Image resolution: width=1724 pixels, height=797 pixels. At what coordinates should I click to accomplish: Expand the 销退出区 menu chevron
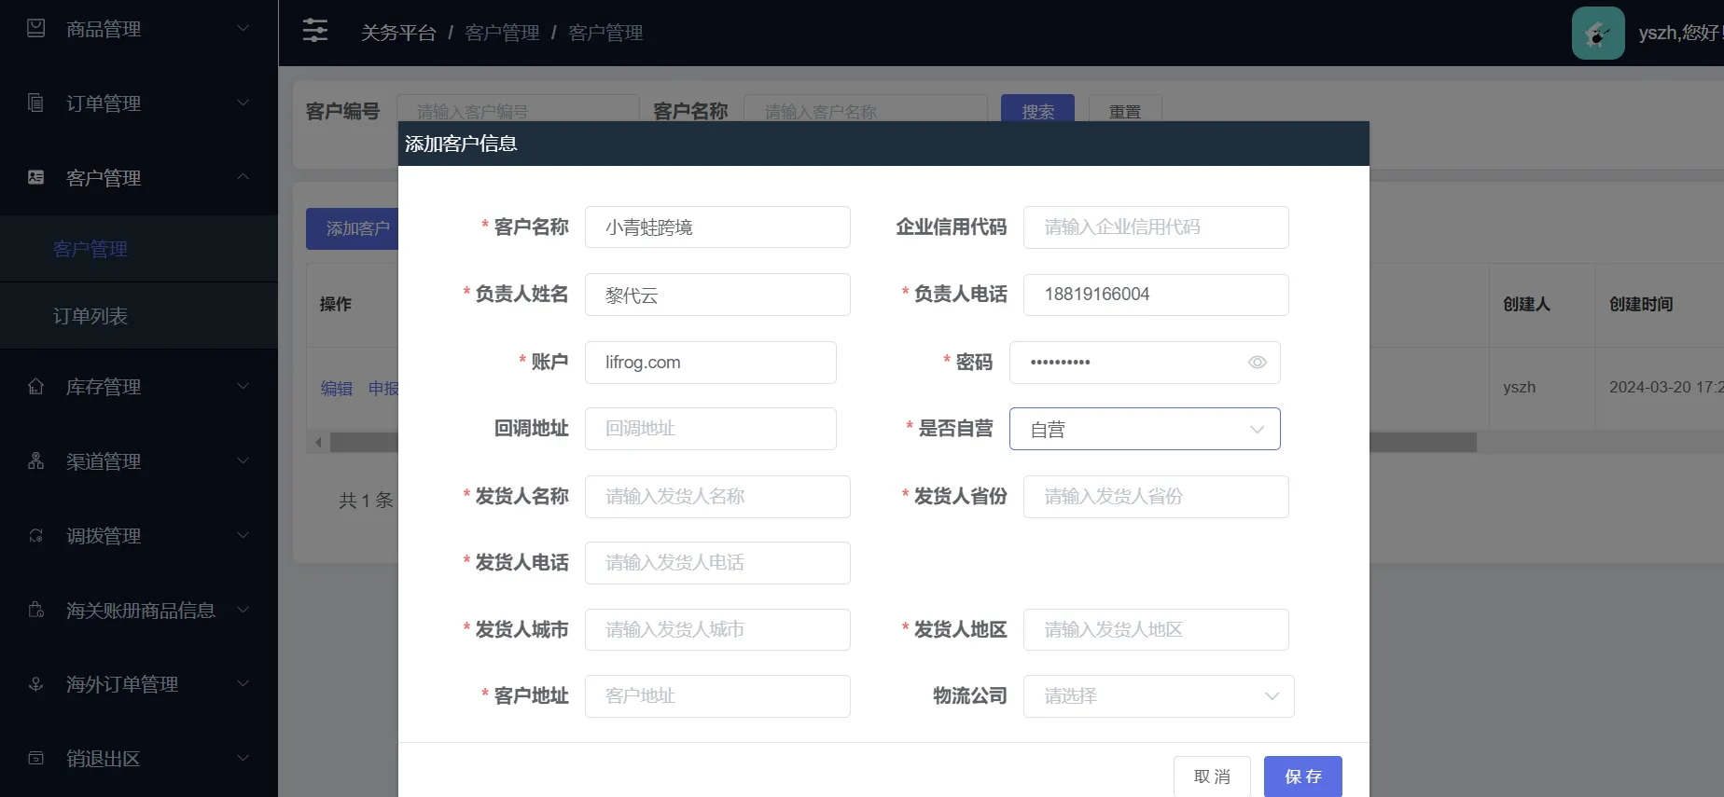(x=243, y=758)
